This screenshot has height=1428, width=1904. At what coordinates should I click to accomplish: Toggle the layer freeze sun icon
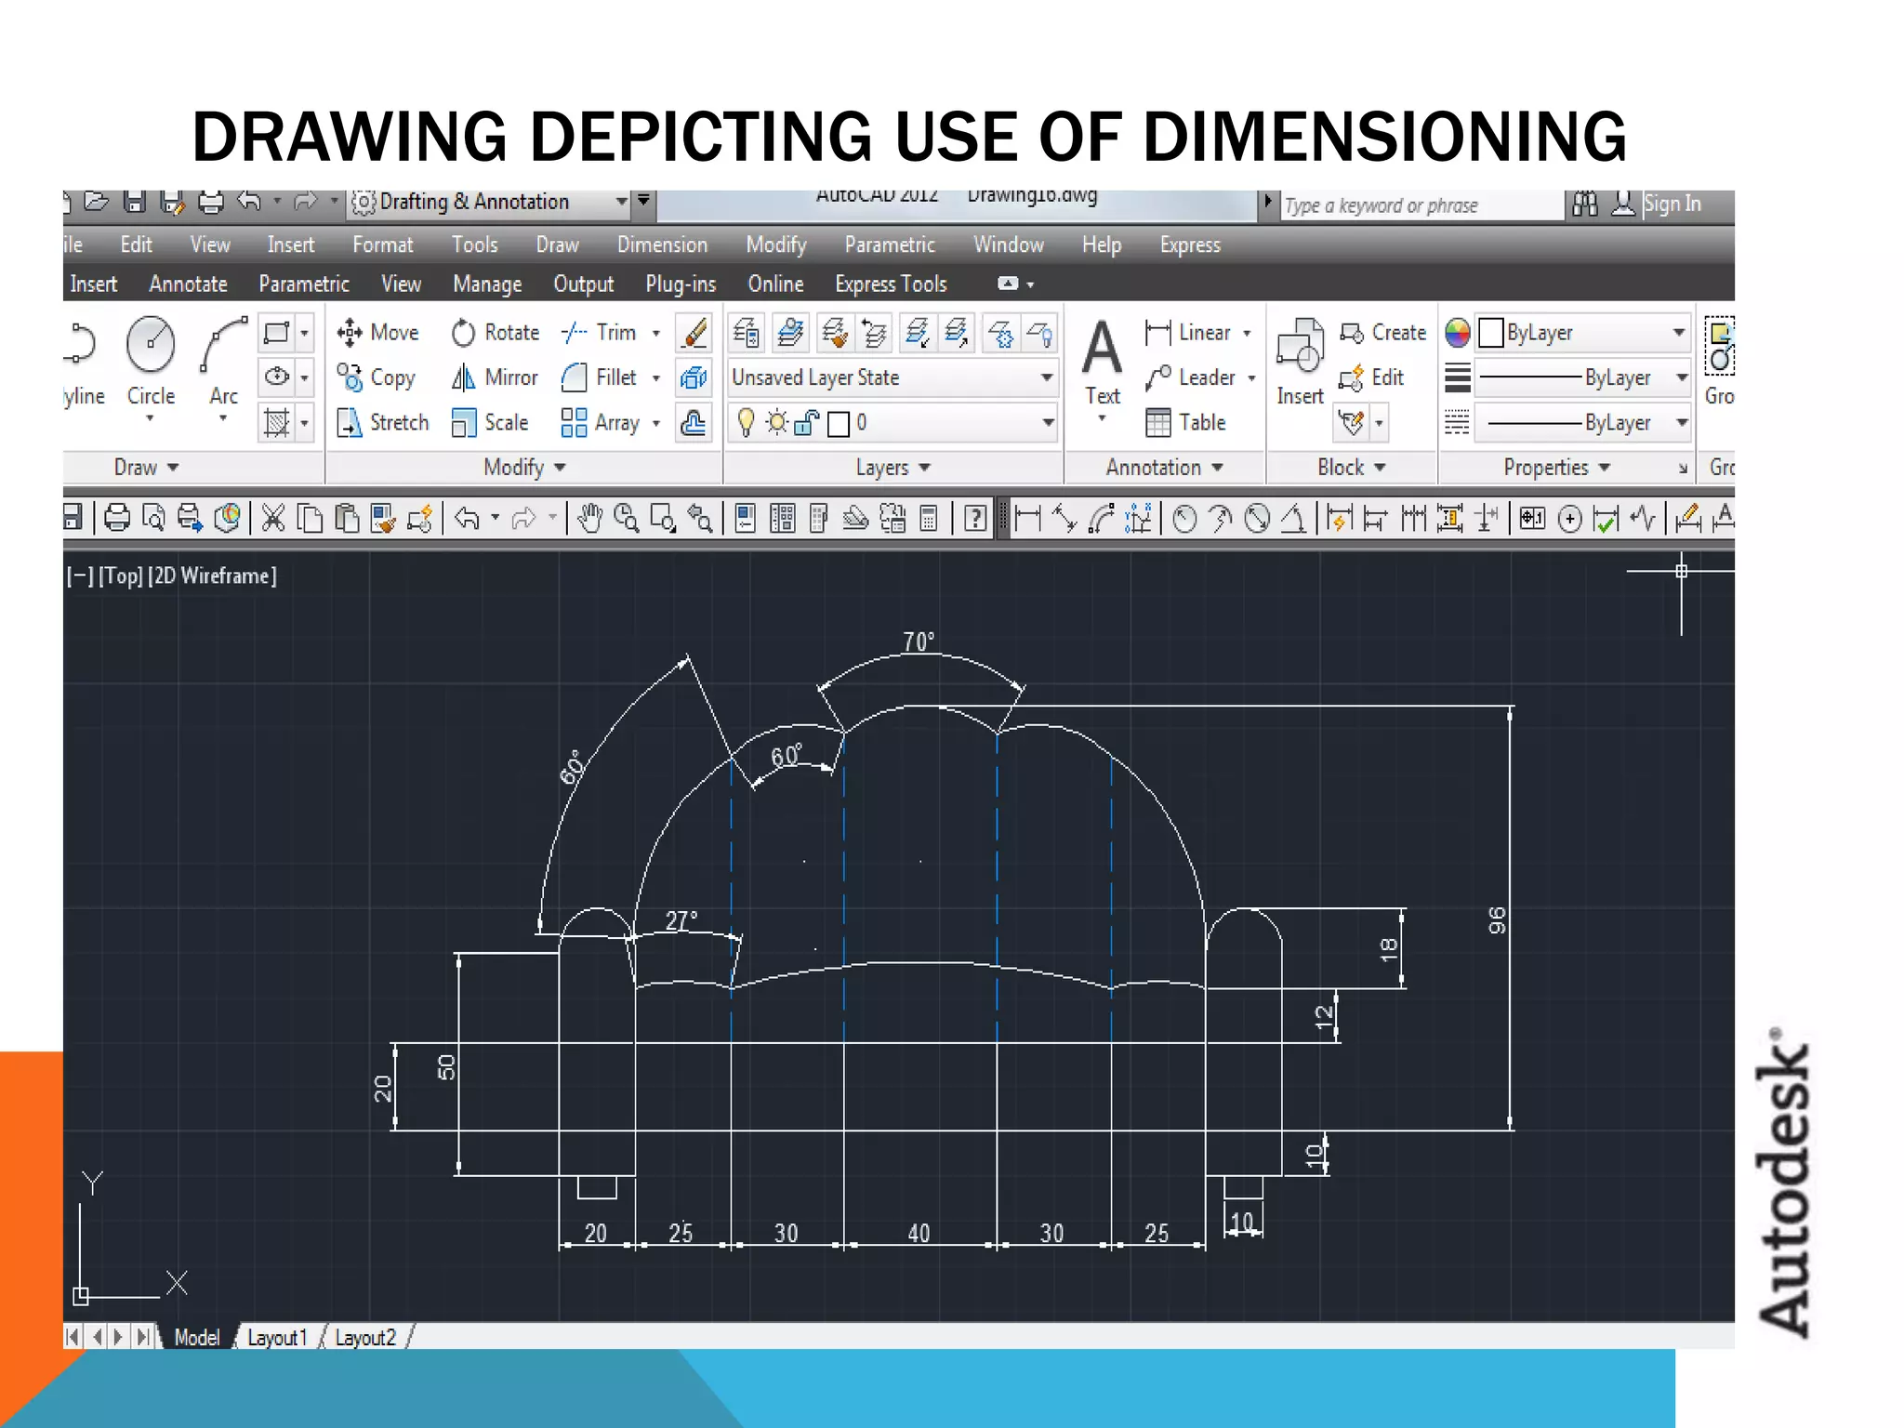pos(776,423)
